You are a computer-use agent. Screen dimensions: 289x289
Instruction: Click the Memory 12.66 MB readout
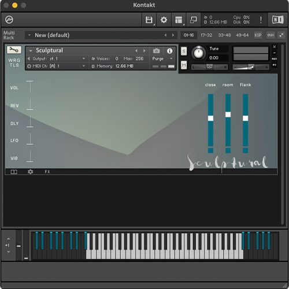[x=113, y=66]
